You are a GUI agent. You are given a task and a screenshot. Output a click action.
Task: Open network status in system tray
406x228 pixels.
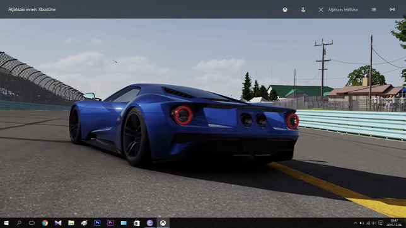click(368, 223)
